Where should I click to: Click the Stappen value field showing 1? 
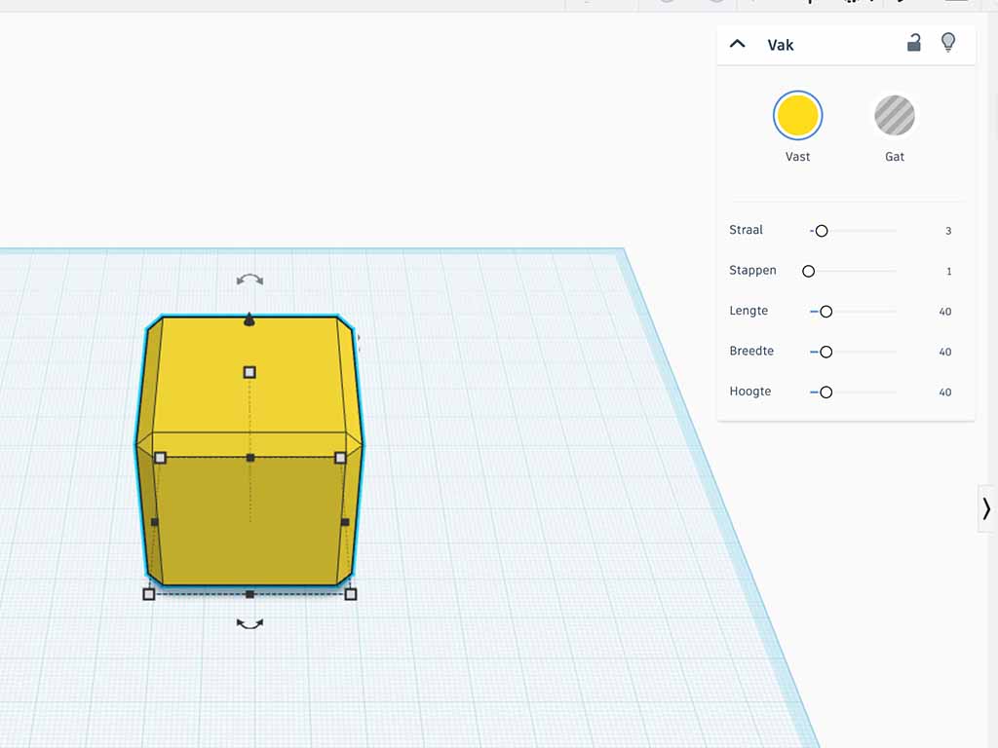[948, 272]
